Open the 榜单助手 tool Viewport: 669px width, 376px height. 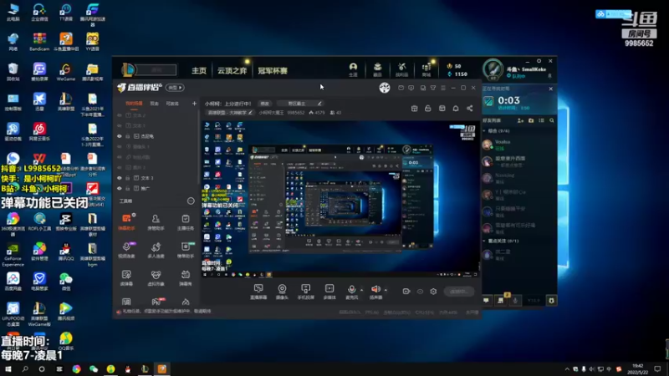click(x=185, y=250)
